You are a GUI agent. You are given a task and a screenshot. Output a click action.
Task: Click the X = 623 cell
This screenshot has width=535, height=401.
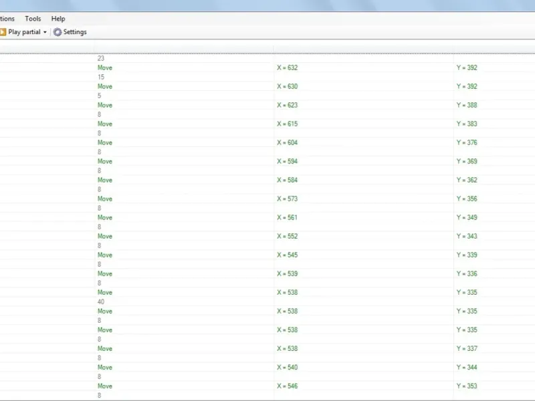pyautogui.click(x=288, y=105)
